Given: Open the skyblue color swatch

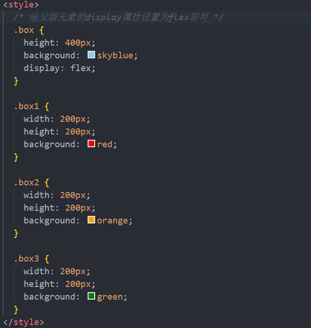Looking at the screenshot, I should click(x=91, y=55).
